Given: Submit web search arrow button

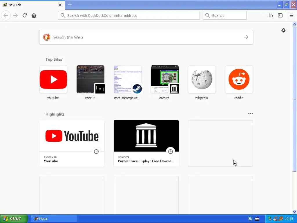Looking at the screenshot, I should (246, 37).
